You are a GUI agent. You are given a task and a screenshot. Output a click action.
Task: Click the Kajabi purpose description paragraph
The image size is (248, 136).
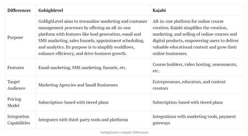click(196, 37)
